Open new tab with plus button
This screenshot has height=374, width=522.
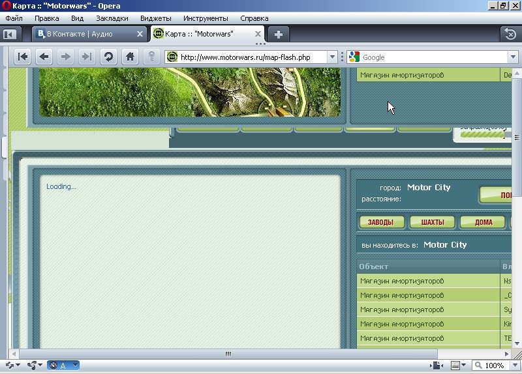coord(278,34)
